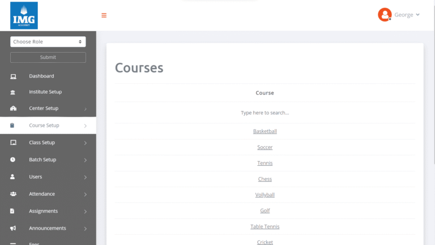The image size is (435, 245).
Task: Click the Attendance group icon
Action: click(x=13, y=194)
